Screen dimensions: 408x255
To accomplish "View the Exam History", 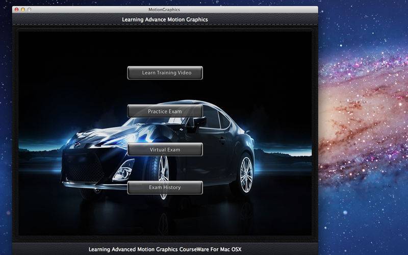I will pos(165,188).
